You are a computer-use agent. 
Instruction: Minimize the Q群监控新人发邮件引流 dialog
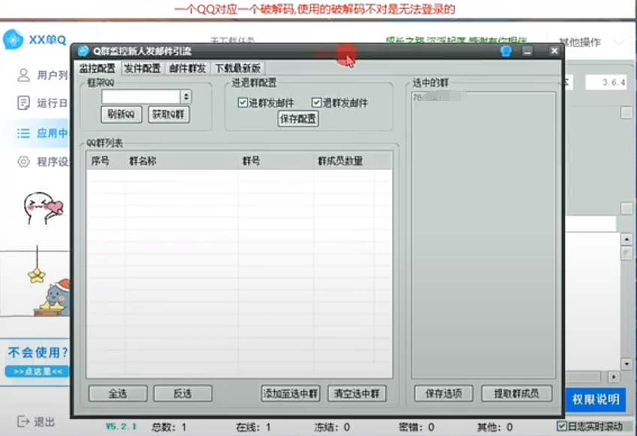pos(528,51)
